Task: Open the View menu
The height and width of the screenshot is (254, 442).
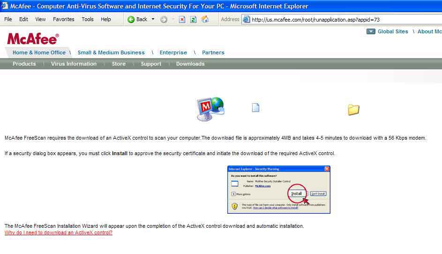Action: 40,19
